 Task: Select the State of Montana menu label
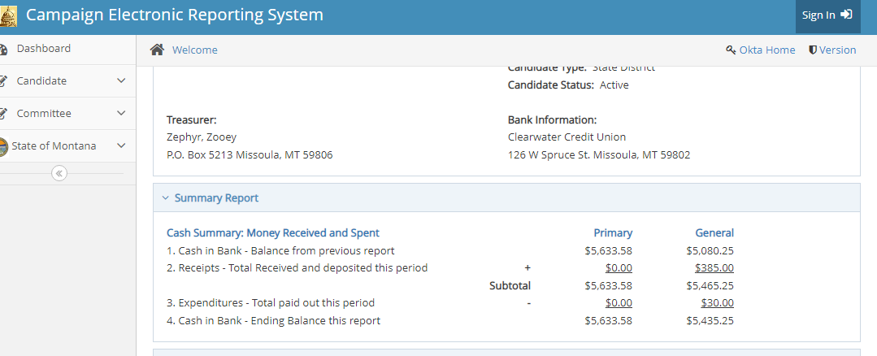[54, 145]
